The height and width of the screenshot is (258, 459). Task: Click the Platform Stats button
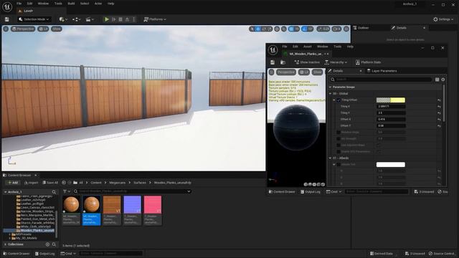(368, 62)
